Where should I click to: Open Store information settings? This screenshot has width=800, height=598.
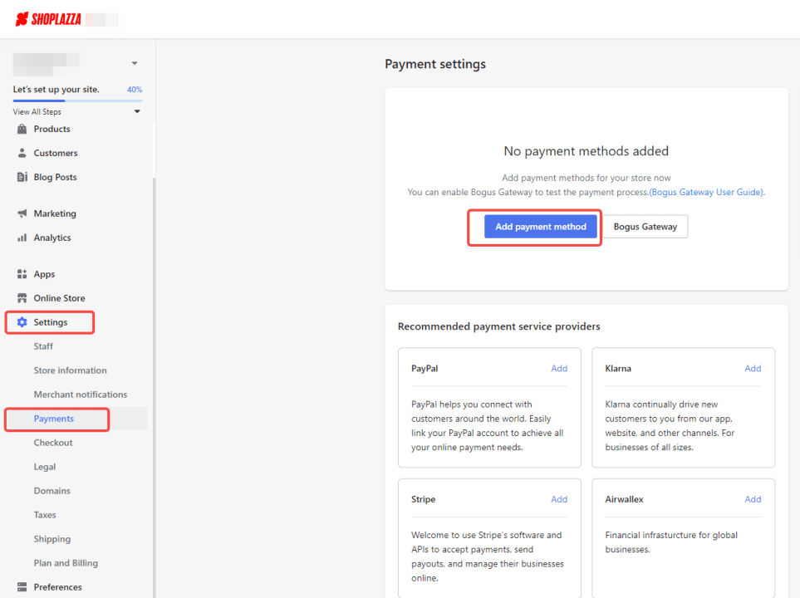click(71, 370)
